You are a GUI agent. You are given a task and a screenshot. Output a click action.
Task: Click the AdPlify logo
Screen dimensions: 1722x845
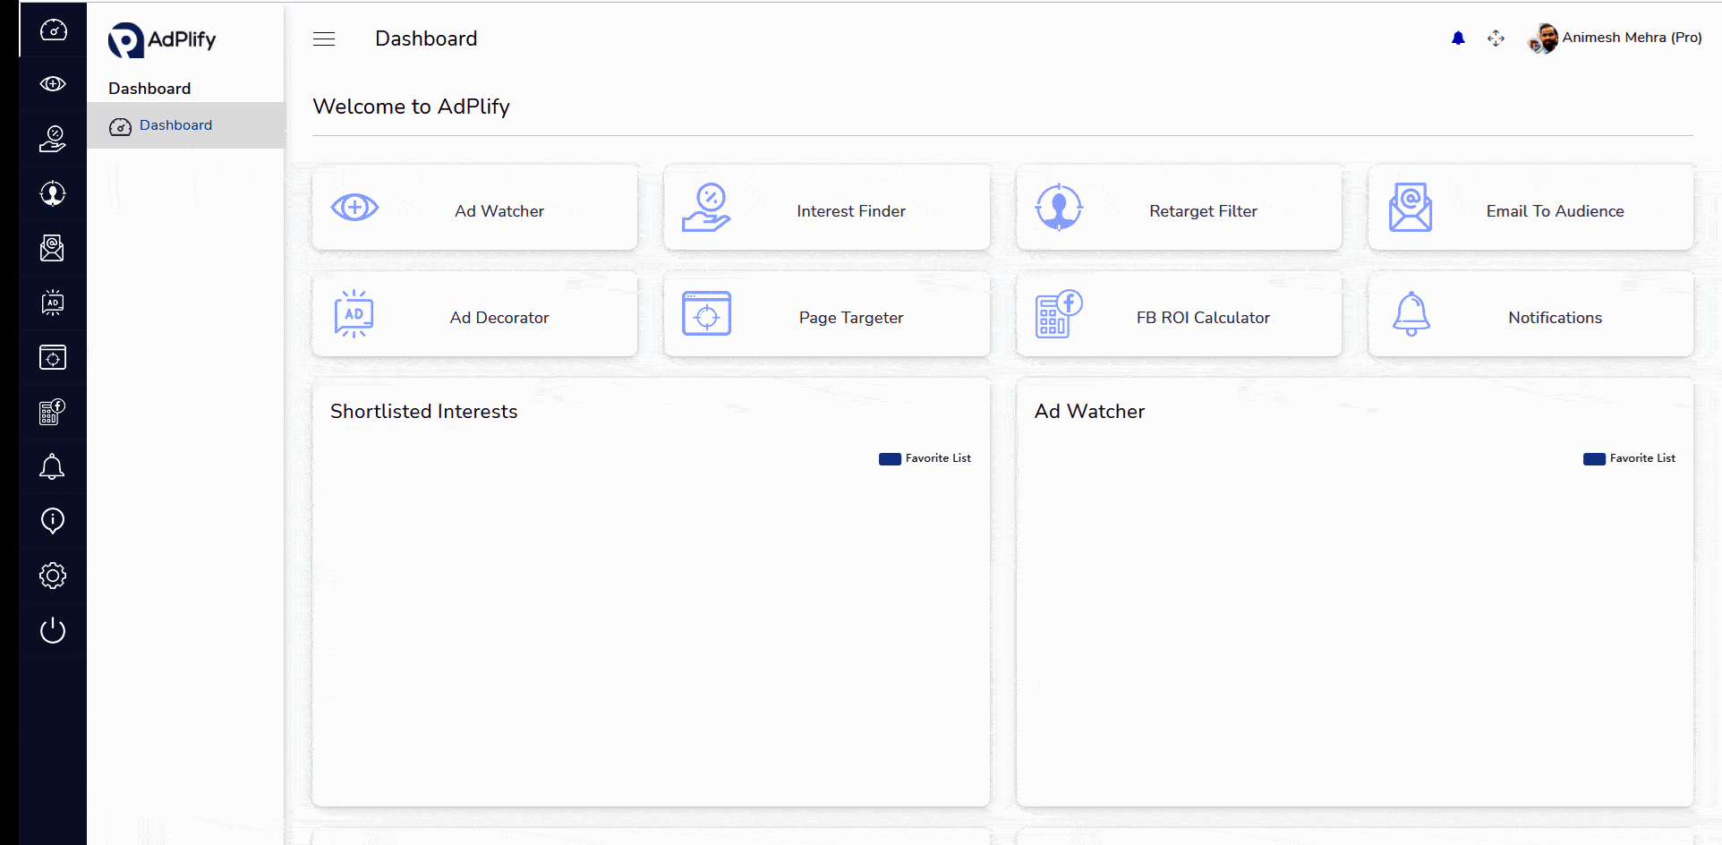pos(162,39)
